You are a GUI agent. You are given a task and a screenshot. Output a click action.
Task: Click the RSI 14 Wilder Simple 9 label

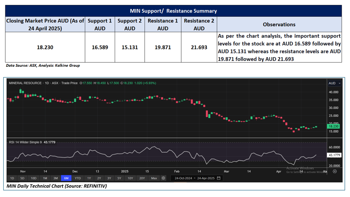(x=25, y=142)
